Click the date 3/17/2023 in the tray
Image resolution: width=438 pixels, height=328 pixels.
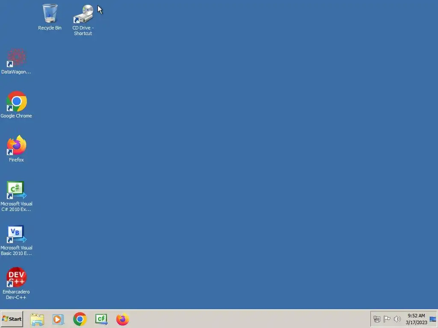pos(417,323)
